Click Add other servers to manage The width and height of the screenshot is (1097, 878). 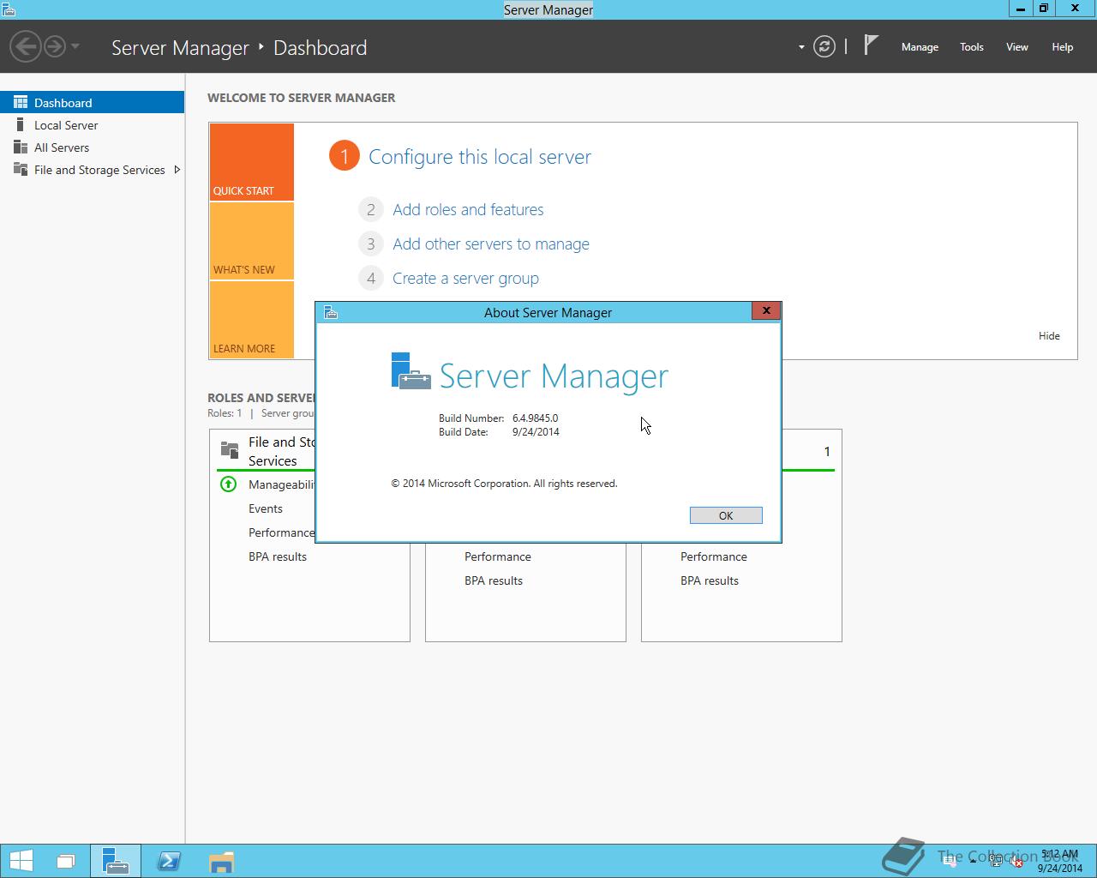point(491,244)
